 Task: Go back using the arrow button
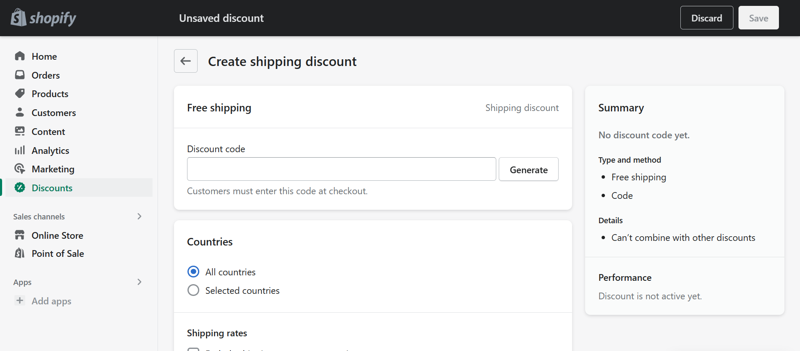[186, 61]
